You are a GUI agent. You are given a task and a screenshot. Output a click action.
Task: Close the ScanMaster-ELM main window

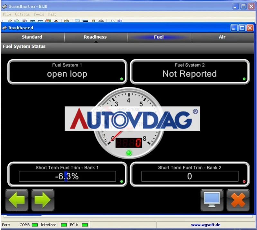click(252, 6)
